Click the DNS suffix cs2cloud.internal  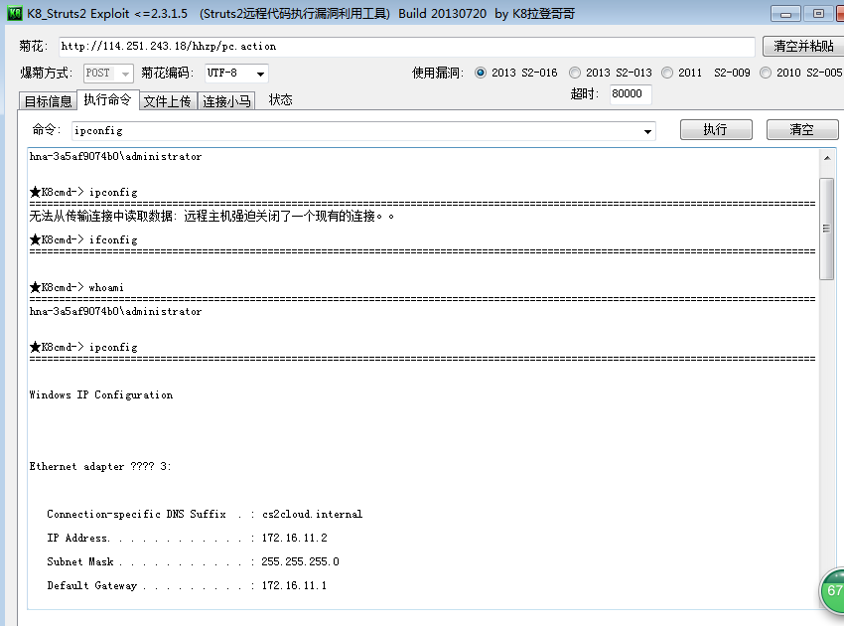pos(312,514)
